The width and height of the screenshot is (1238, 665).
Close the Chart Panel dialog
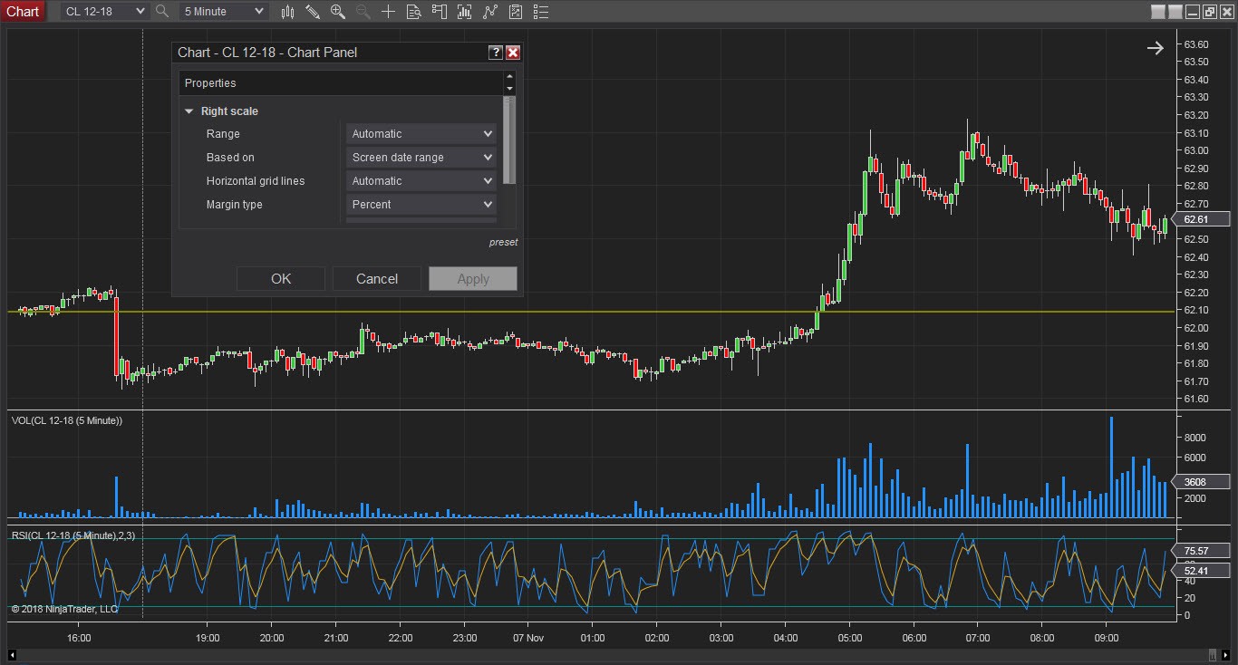[513, 53]
